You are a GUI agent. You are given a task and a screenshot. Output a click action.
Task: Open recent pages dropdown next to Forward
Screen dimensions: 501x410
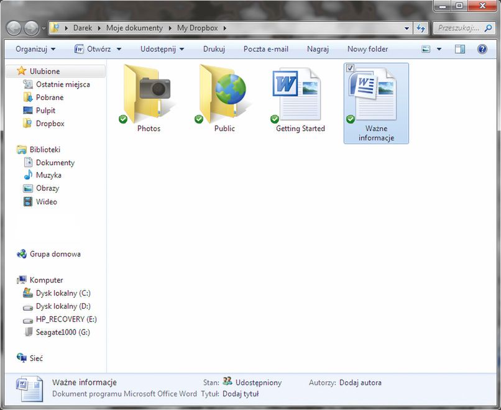tap(44, 29)
